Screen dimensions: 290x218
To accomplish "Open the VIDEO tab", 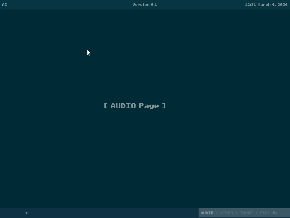I will pyautogui.click(x=227, y=213).
